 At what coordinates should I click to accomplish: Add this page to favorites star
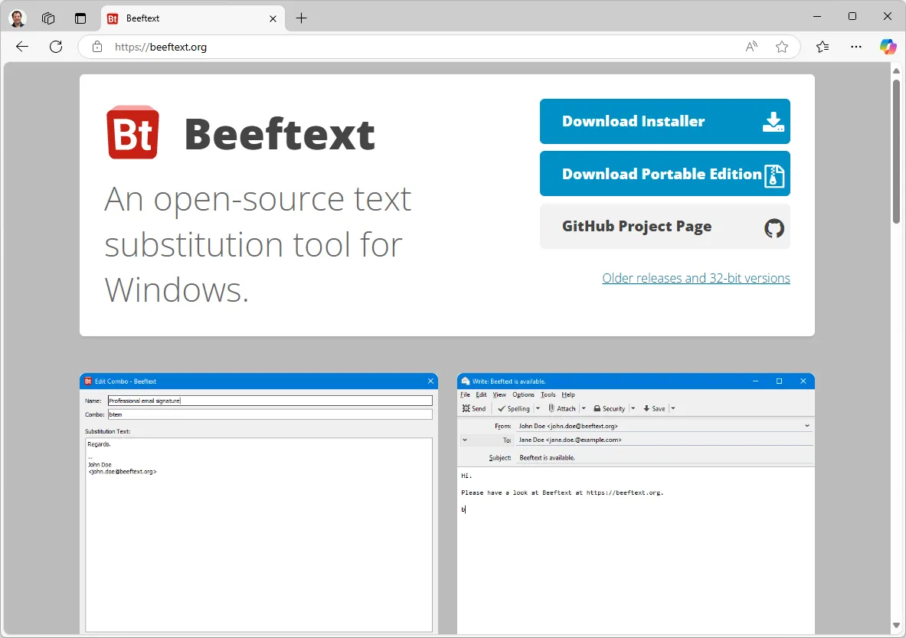(782, 47)
